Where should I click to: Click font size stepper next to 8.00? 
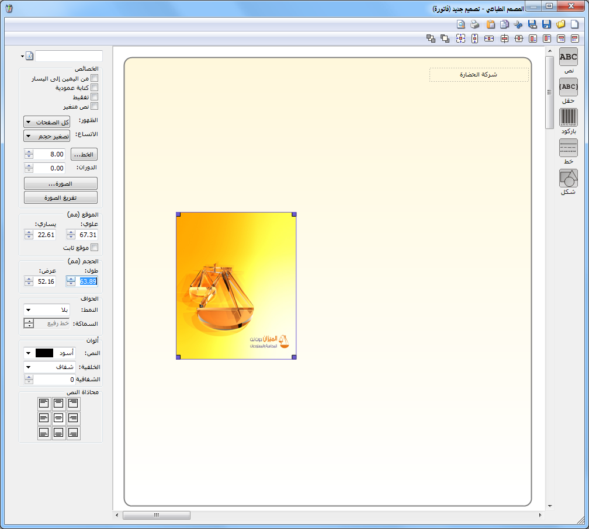[29, 154]
